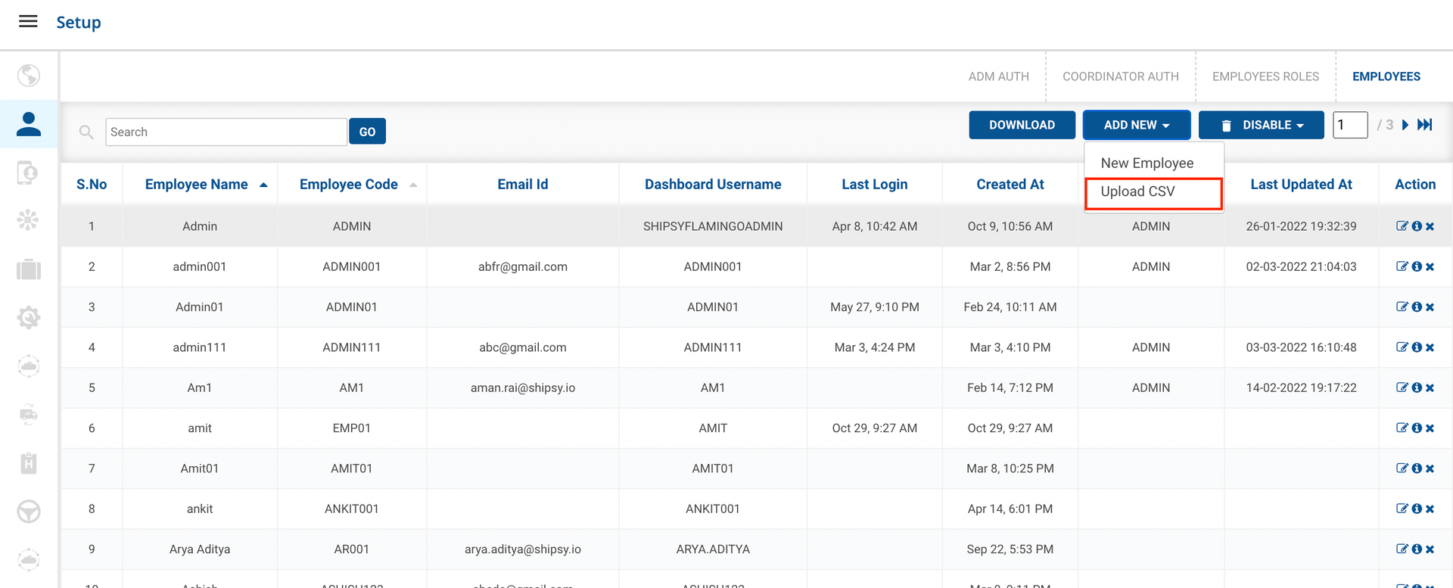Choose New Employee menu option
This screenshot has height=588, width=1453.
[1147, 163]
